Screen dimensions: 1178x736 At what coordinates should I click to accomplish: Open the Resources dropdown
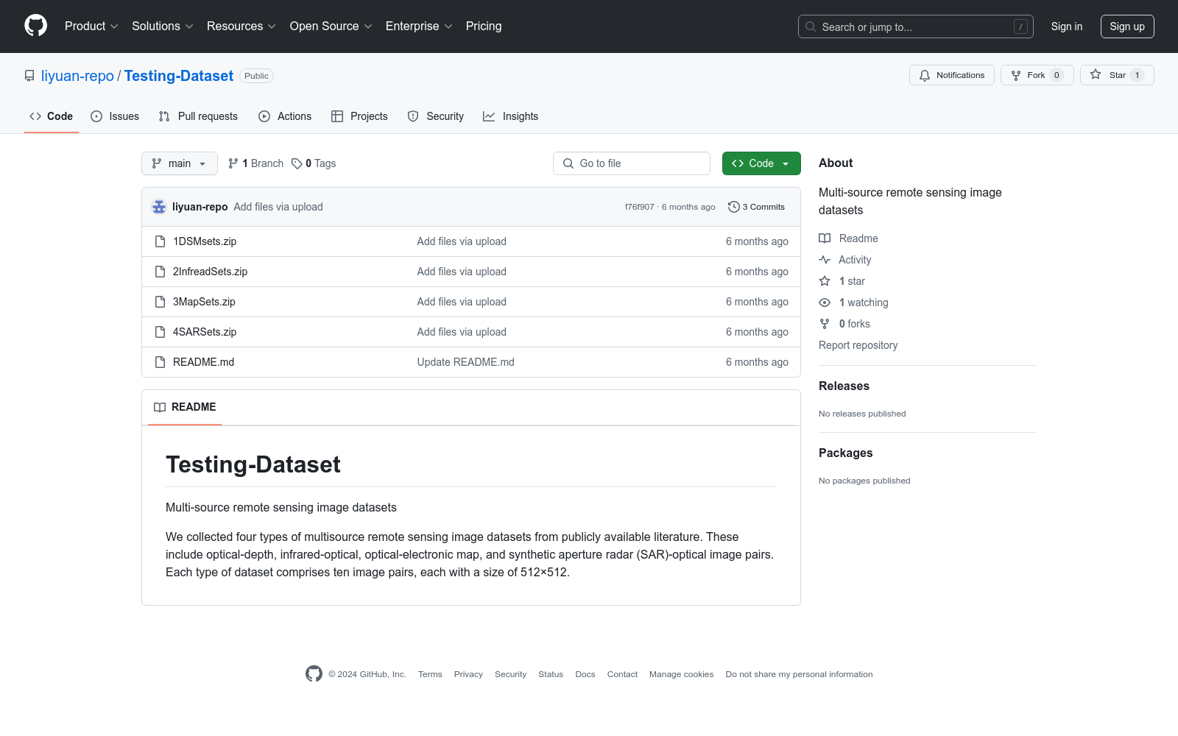[x=241, y=26]
